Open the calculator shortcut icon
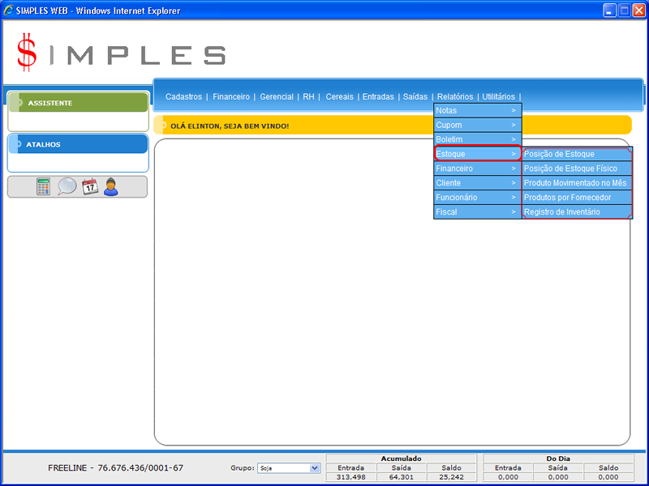The height and width of the screenshot is (486, 649). tap(43, 186)
